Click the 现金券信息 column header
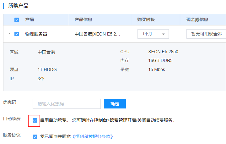Image resolution: width=226 pixels, height=144 pixels. pyautogui.click(x=197, y=19)
